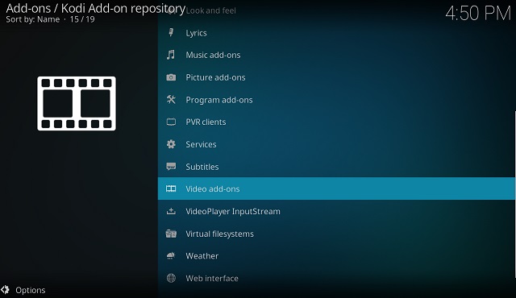Click the TV icon for PVR clients
This screenshot has width=516, height=298.
[x=171, y=122]
